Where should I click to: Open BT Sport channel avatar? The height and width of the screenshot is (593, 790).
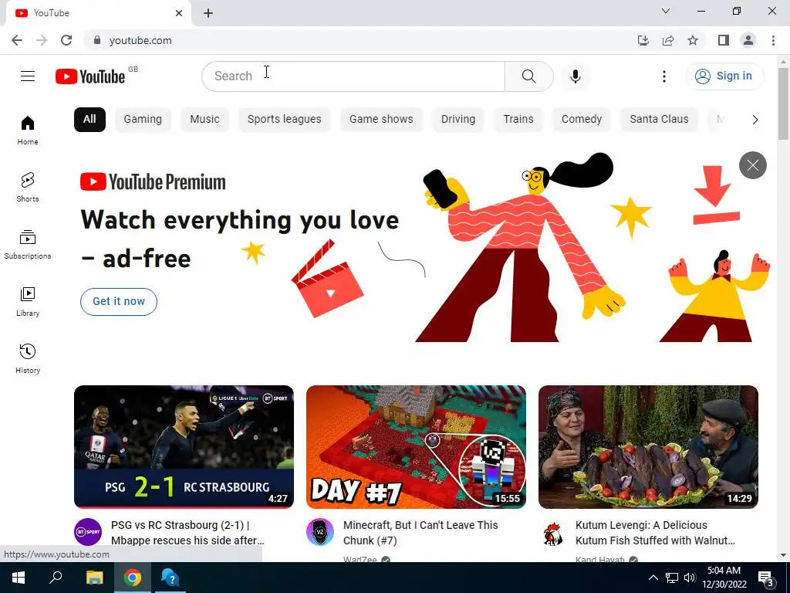coord(88,531)
